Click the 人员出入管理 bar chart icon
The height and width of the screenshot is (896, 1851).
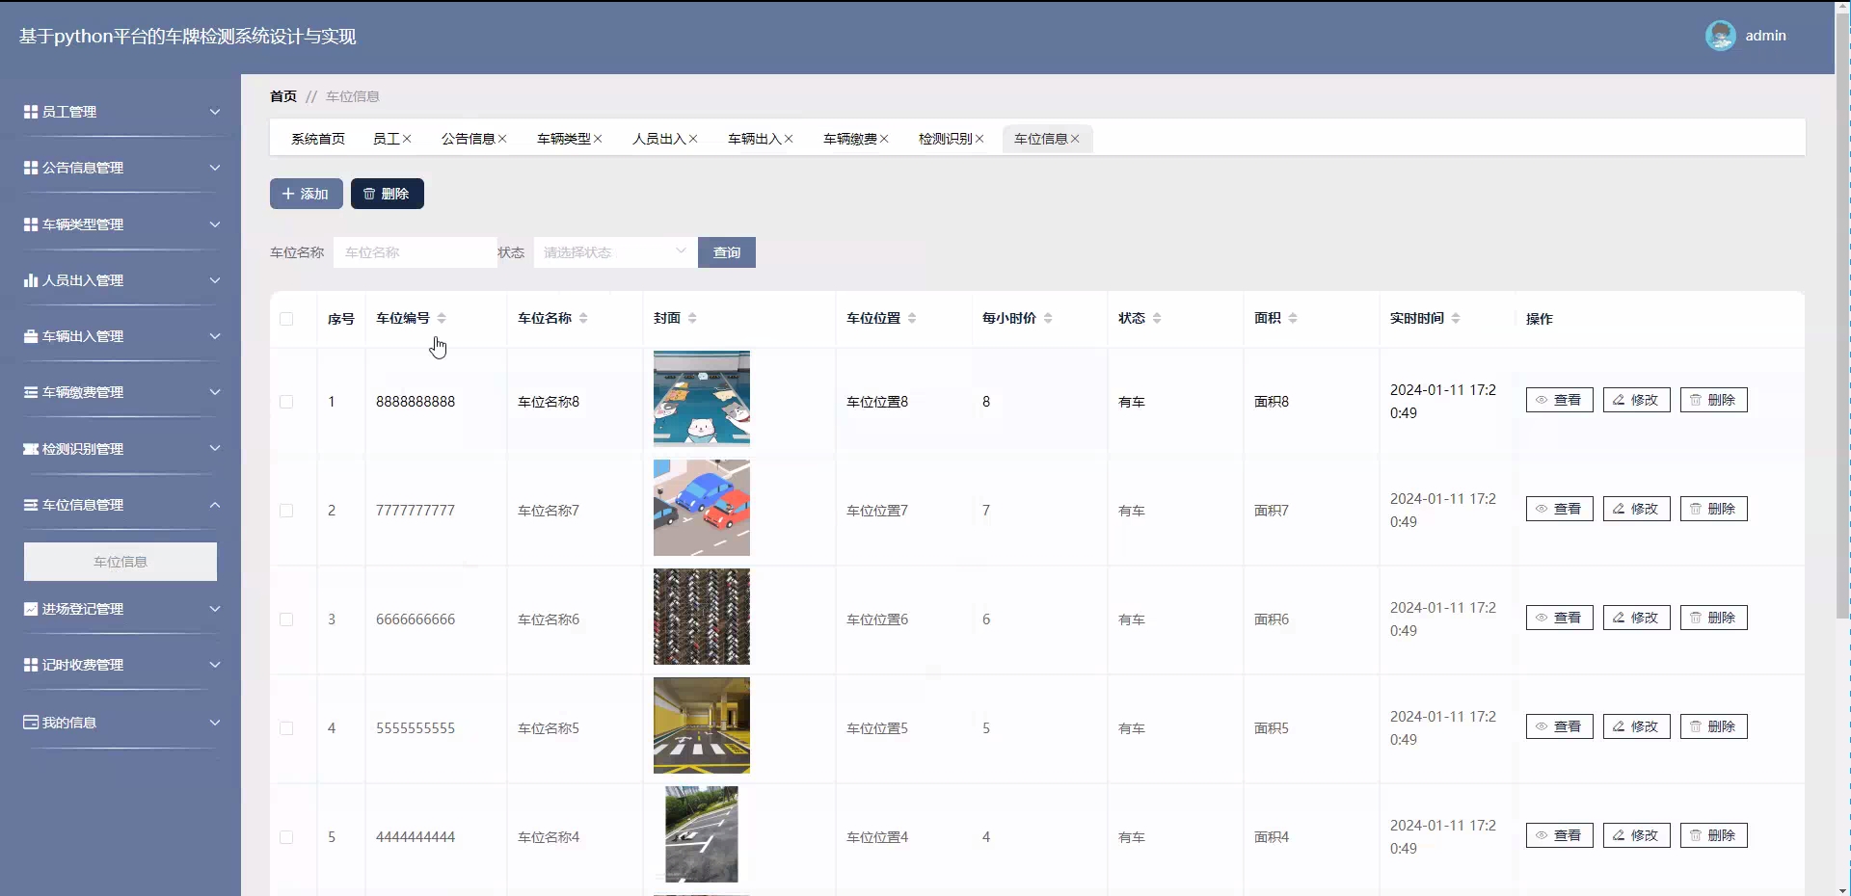tap(31, 280)
